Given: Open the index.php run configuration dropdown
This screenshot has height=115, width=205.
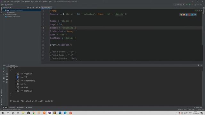Looking at the screenshot, I should (179, 4).
